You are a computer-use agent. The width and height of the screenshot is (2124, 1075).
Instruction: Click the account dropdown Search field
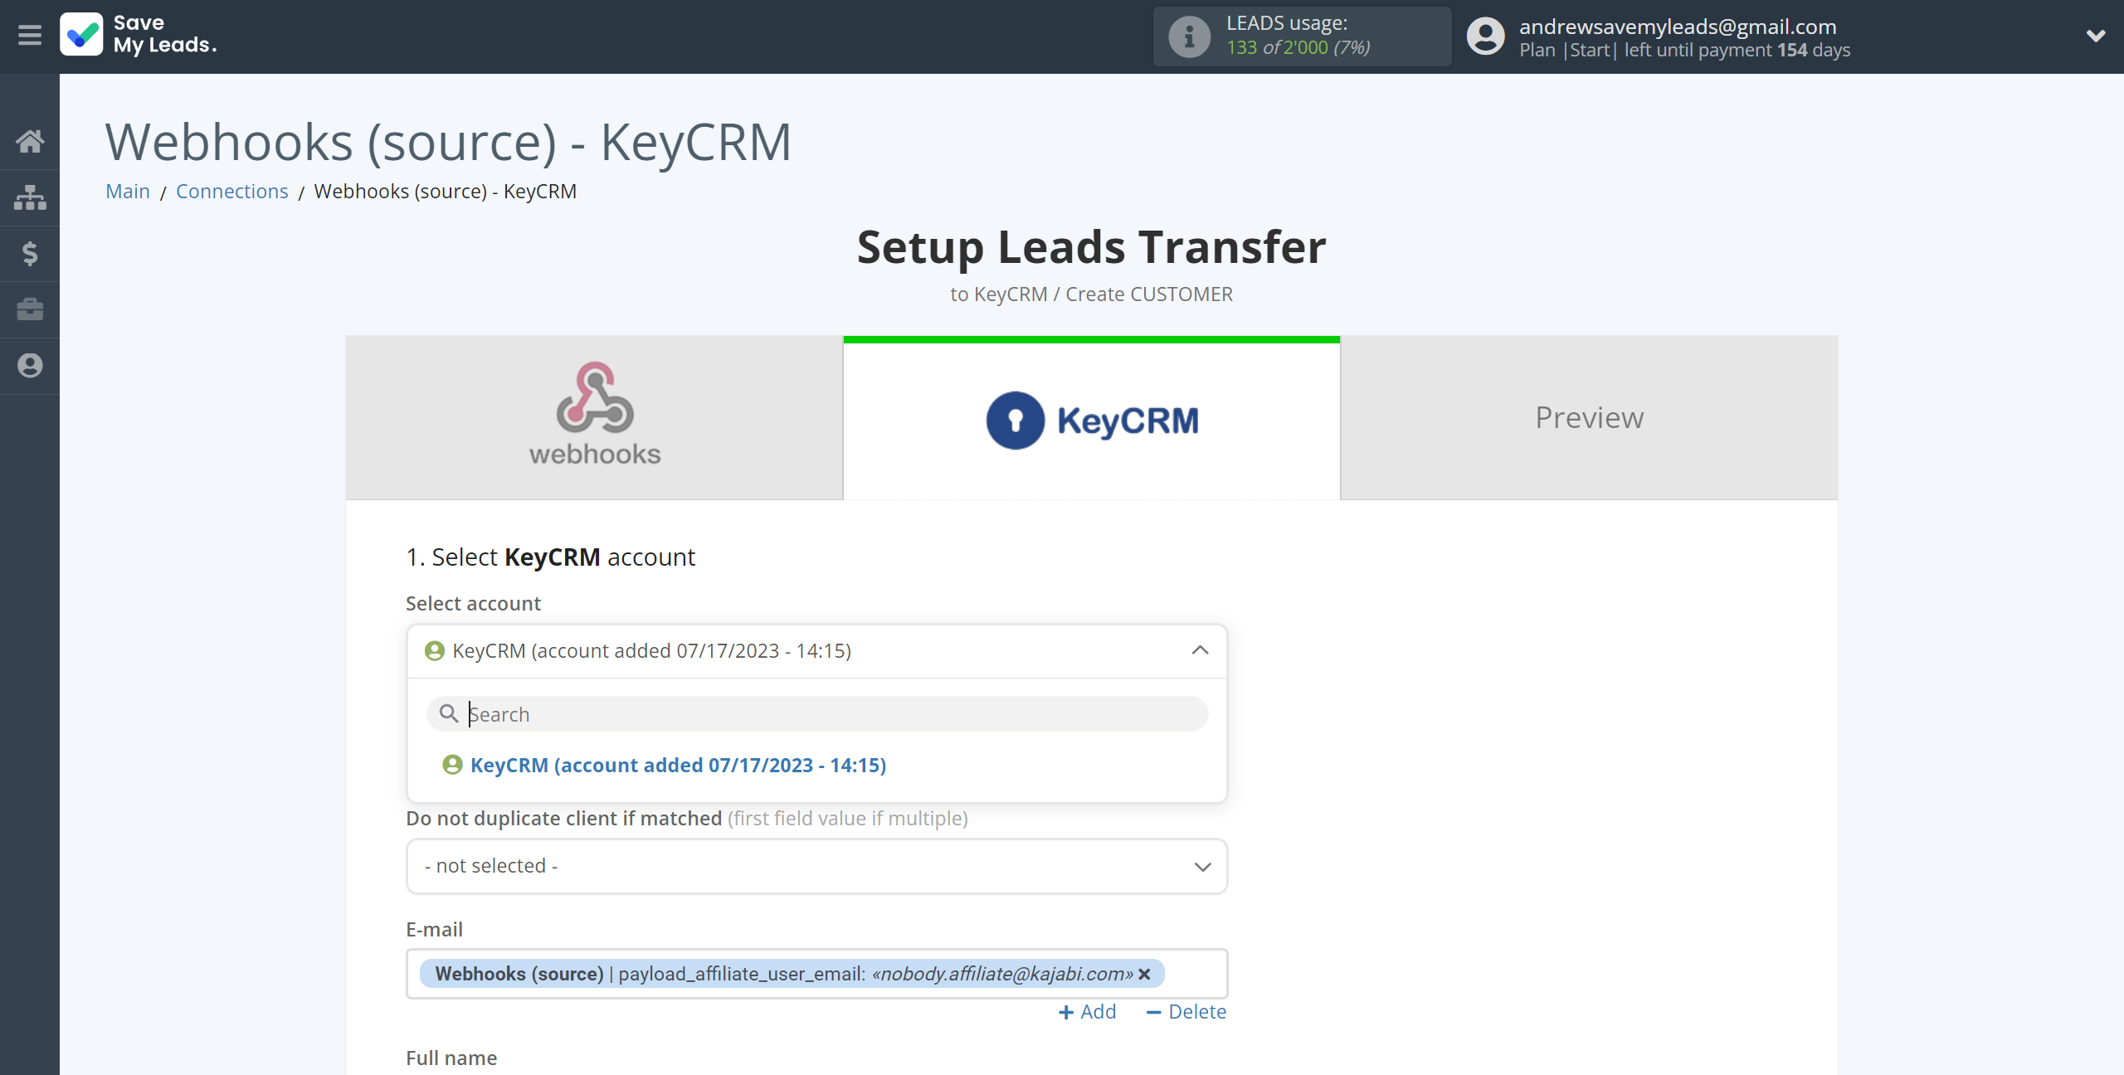816,714
